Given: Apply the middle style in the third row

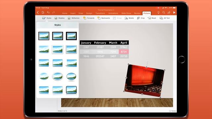Looking at the screenshot, I should click(58, 63).
